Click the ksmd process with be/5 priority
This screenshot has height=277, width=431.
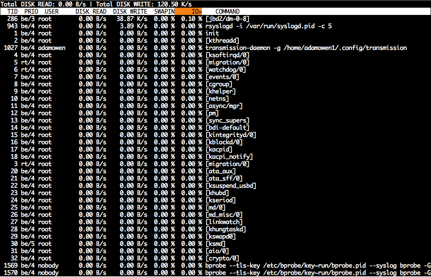coord(215,244)
